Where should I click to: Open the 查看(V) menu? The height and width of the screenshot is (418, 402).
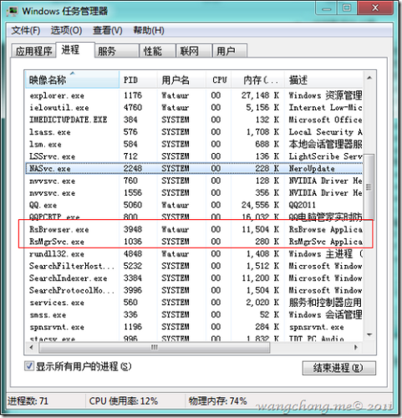click(x=108, y=30)
